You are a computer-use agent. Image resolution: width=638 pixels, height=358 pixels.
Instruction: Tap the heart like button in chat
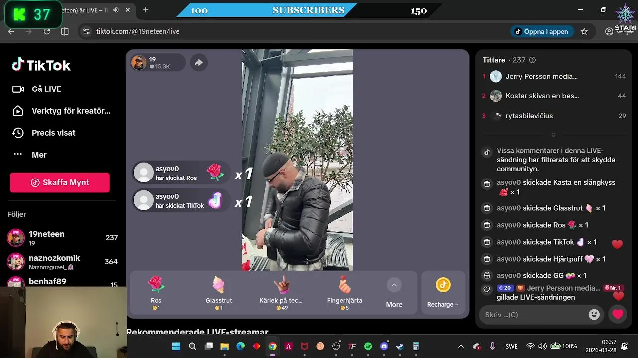(618, 314)
